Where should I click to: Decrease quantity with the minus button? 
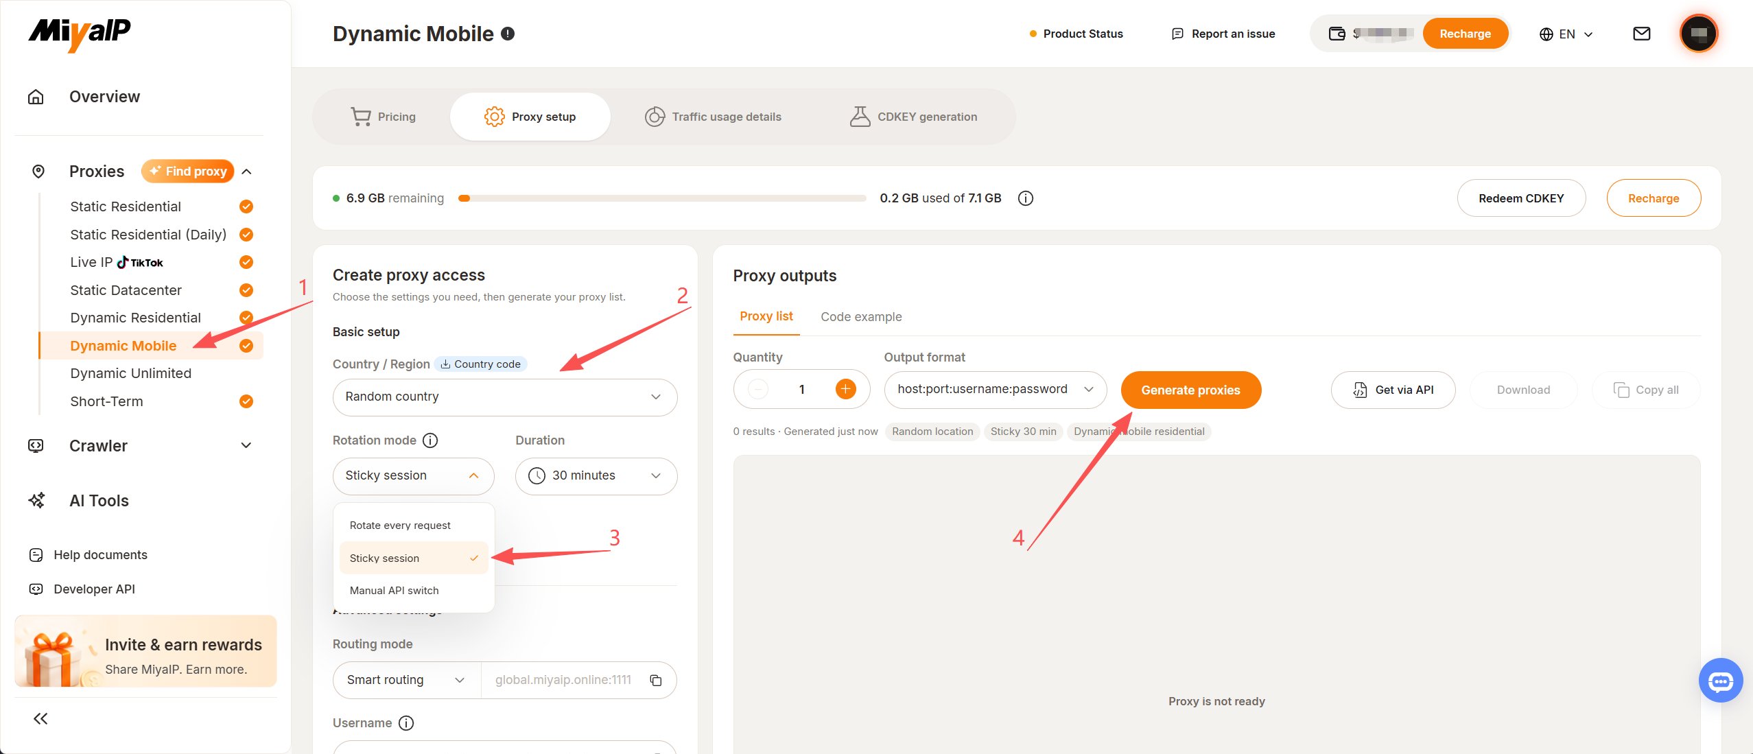[757, 390]
